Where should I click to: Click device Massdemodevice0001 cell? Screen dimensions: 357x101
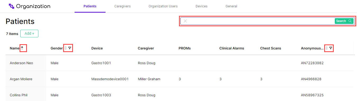tap(110, 79)
